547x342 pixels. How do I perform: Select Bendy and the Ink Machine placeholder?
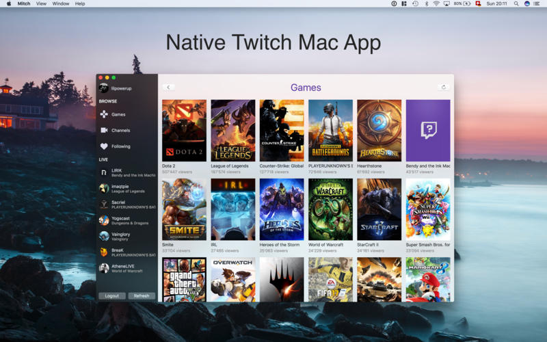tap(428, 131)
